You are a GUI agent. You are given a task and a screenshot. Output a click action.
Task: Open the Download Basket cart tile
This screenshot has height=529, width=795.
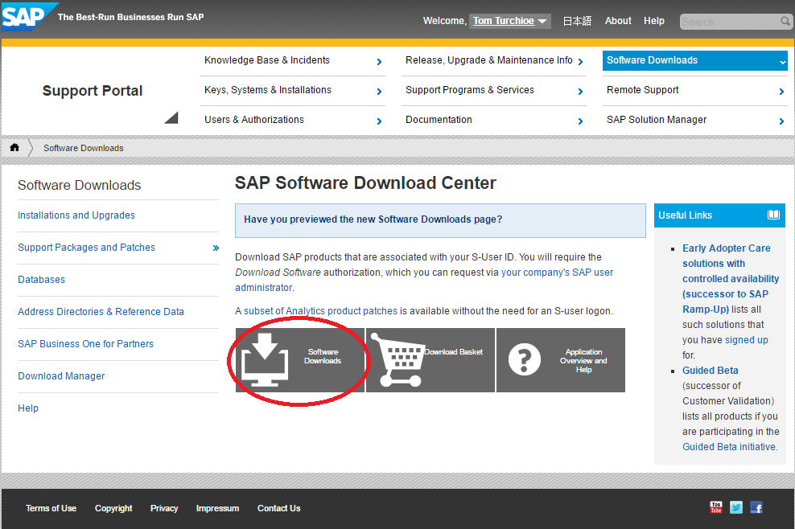[x=430, y=360]
